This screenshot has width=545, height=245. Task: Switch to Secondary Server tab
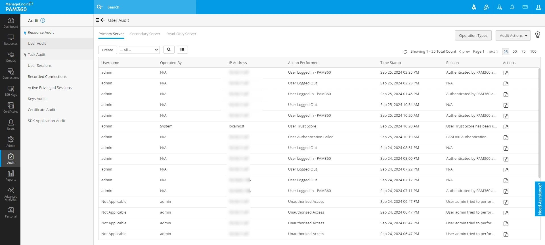click(145, 34)
